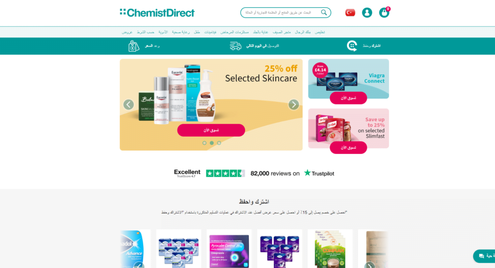Screen dimensions: 495x268
Task: Click the shop now button under Viagra Connect
Action: click(x=349, y=98)
